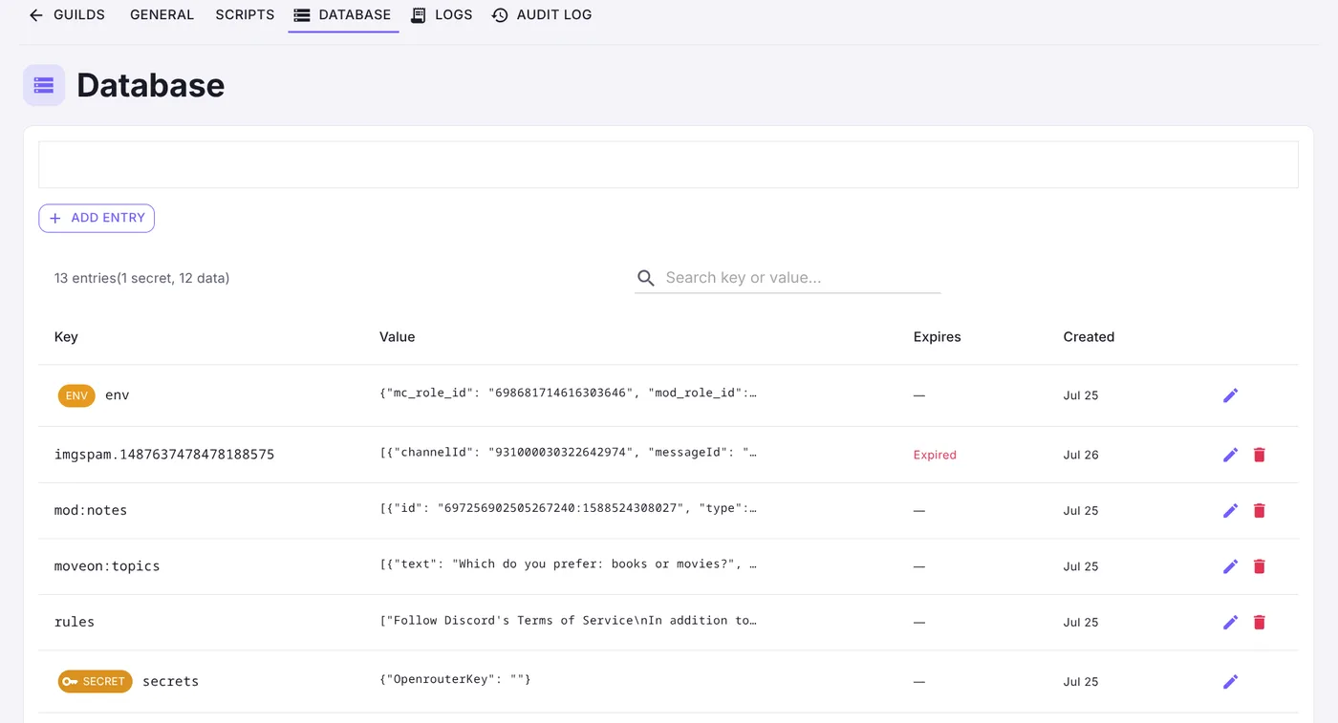Delete the imgspam.1487637478478188575 entry

1259,455
